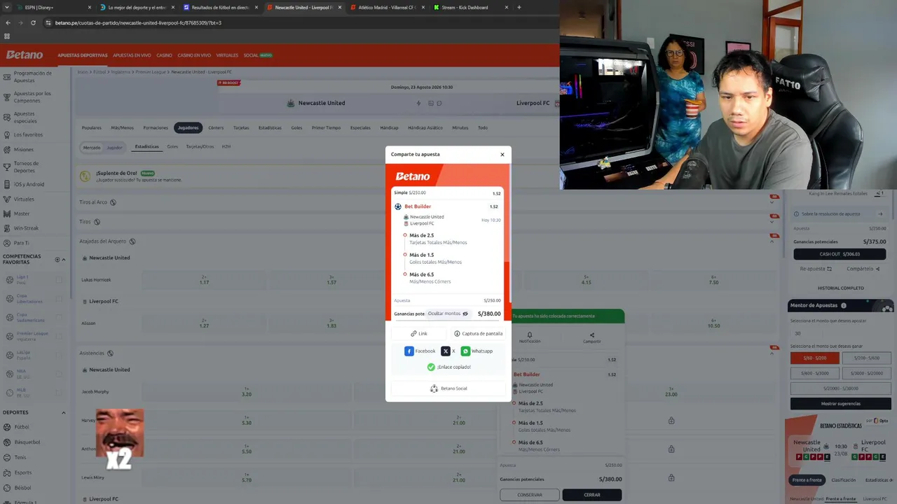Share the bet on X
Image resolution: width=897 pixels, height=504 pixels.
point(448,351)
